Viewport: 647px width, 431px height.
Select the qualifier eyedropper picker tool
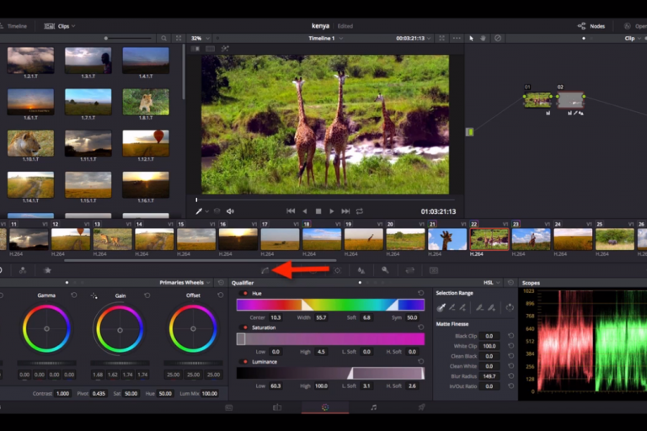coord(441,307)
